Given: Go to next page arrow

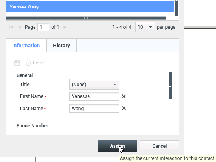Looking at the screenshot, I should click(65, 27).
